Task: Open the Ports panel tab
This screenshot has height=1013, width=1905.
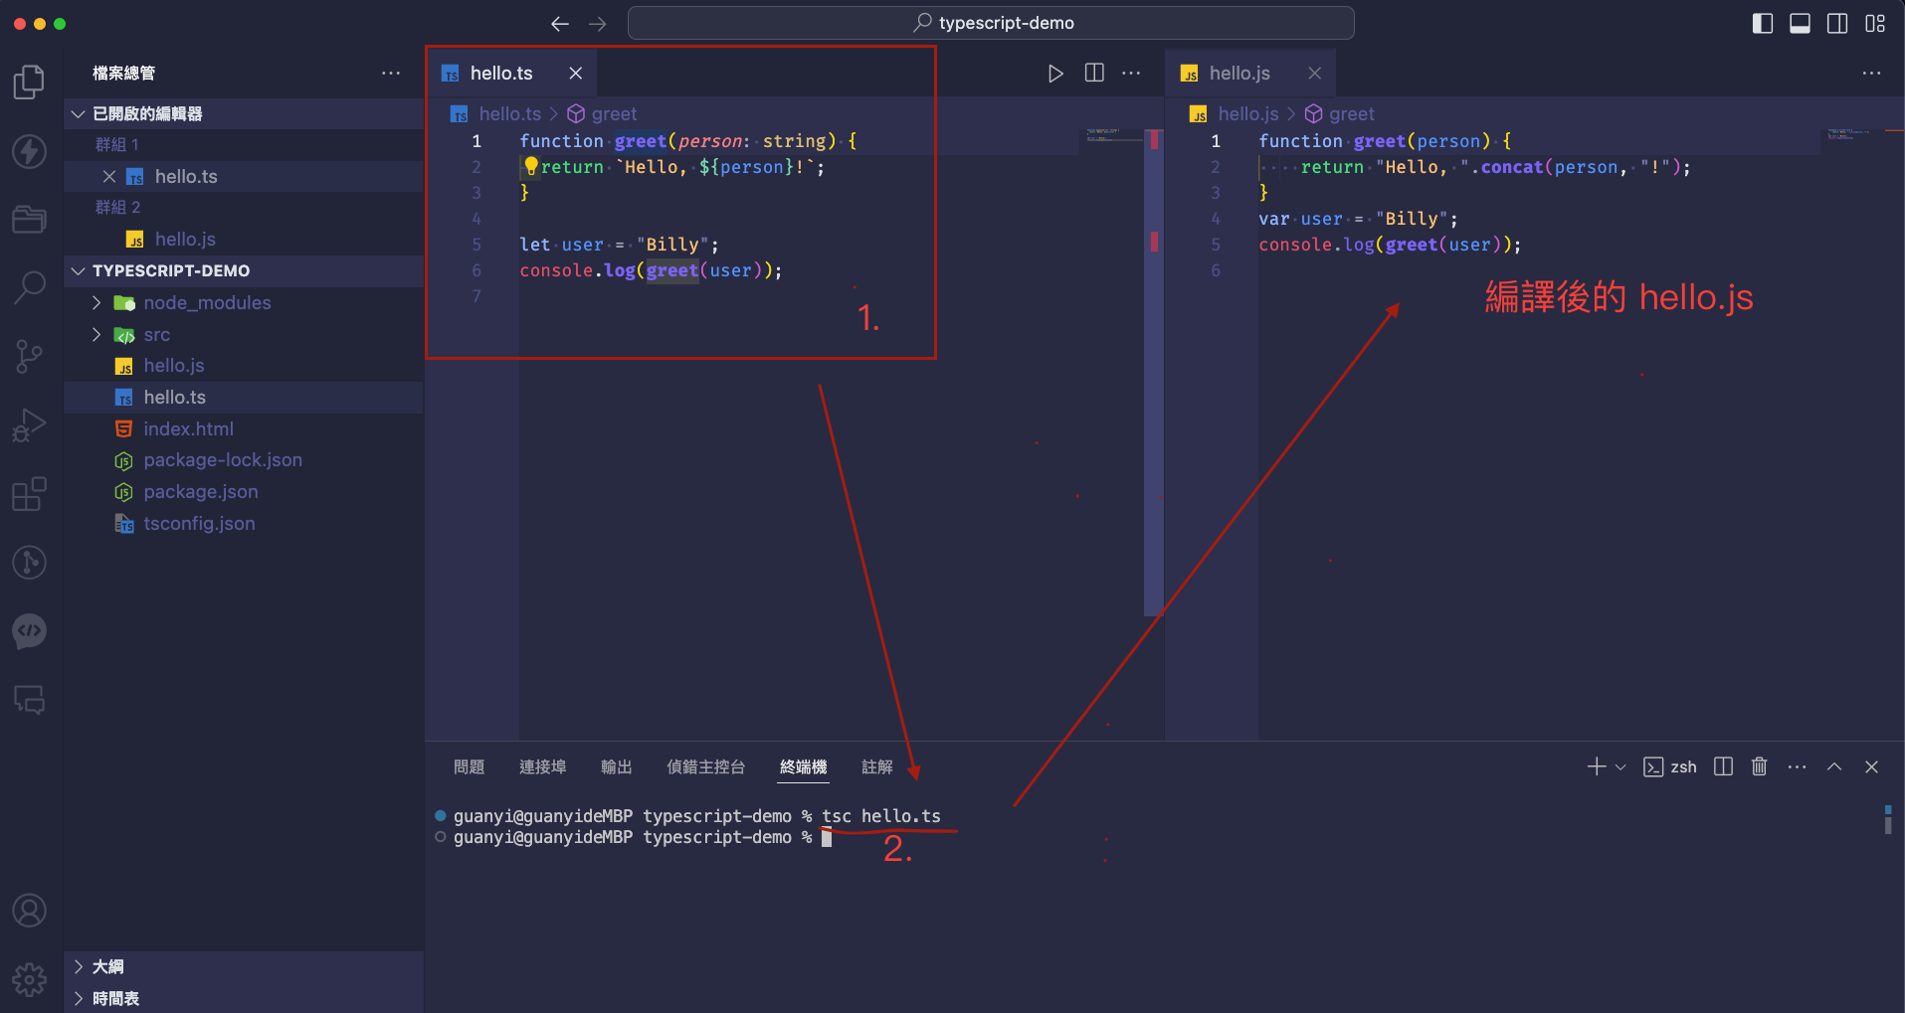Action: 542,766
